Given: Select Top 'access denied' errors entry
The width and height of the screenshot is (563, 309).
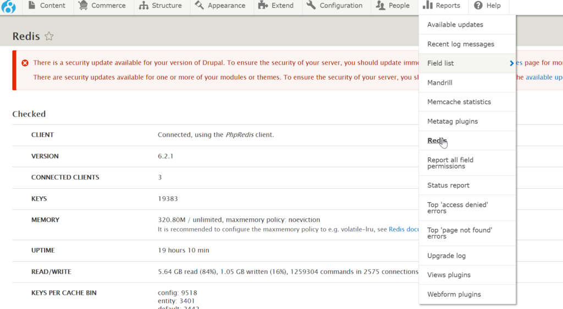Looking at the screenshot, I should point(467,208).
